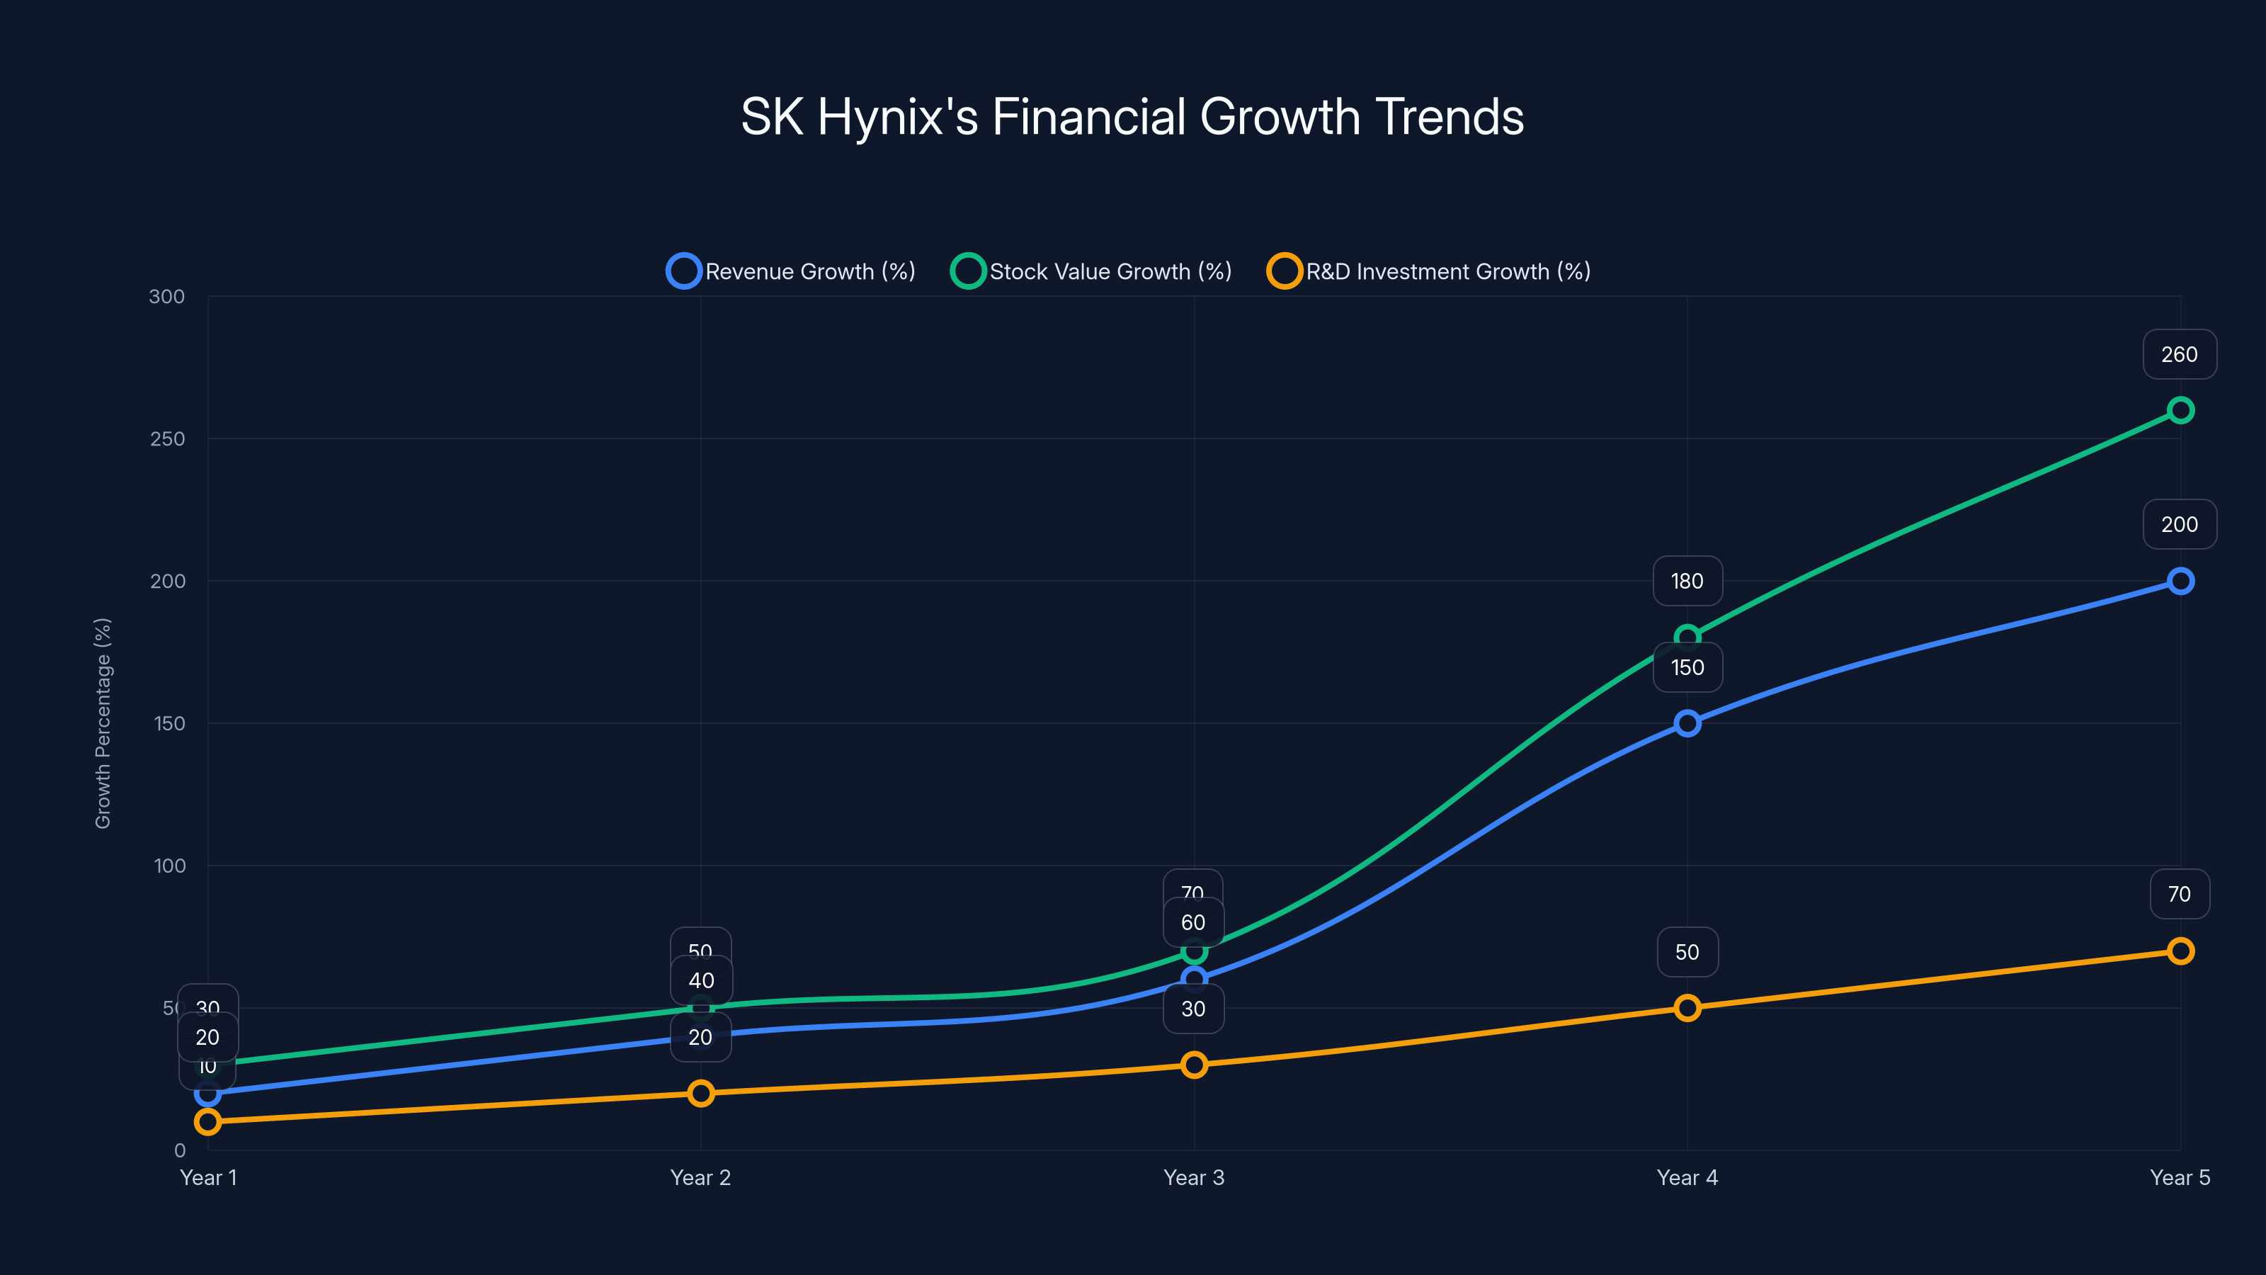Click the 150 y-axis tick label
Screen dimensions: 2266x1275
[169, 723]
